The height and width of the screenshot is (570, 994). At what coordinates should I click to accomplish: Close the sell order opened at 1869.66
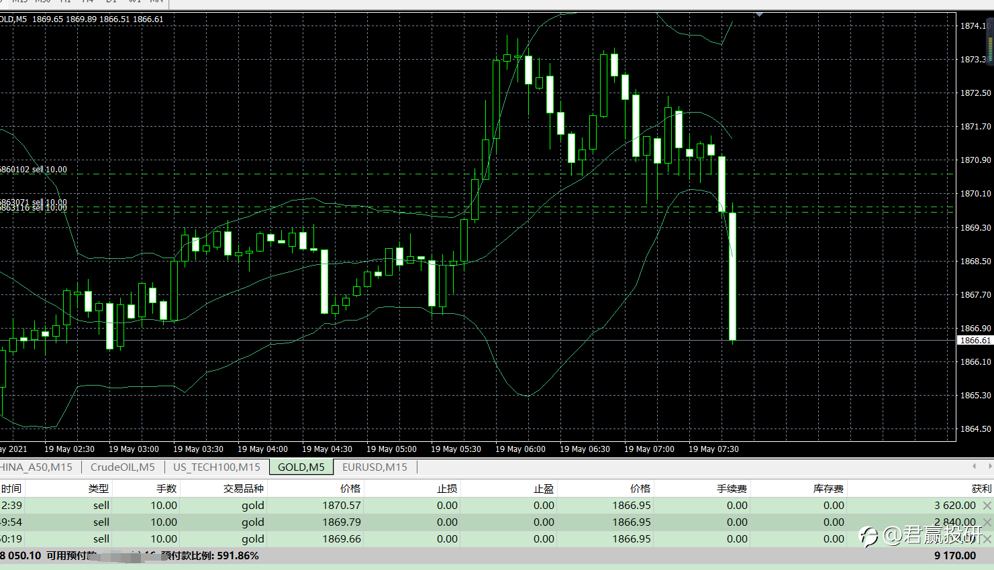coord(987,538)
